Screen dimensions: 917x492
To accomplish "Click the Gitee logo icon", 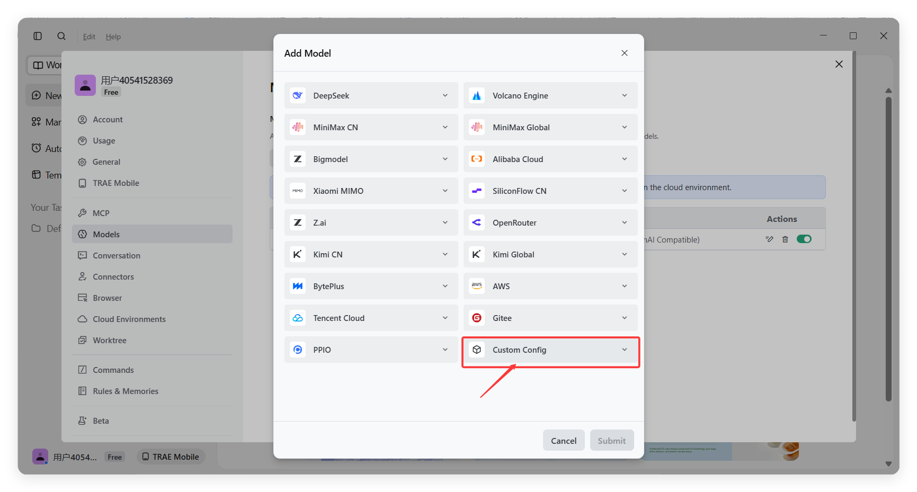I will click(477, 318).
